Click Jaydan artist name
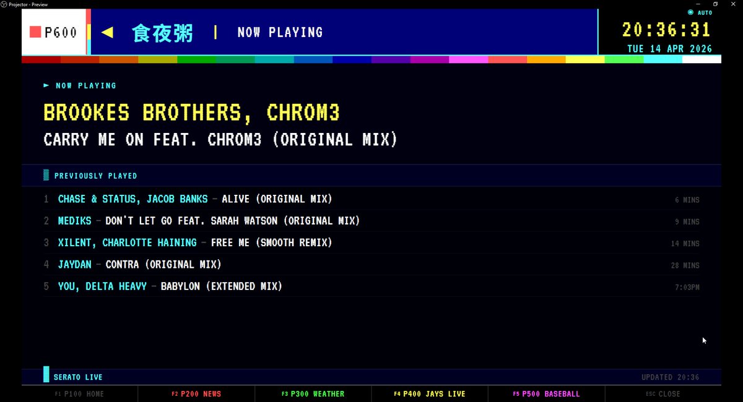Image resolution: width=743 pixels, height=402 pixels. tap(74, 265)
